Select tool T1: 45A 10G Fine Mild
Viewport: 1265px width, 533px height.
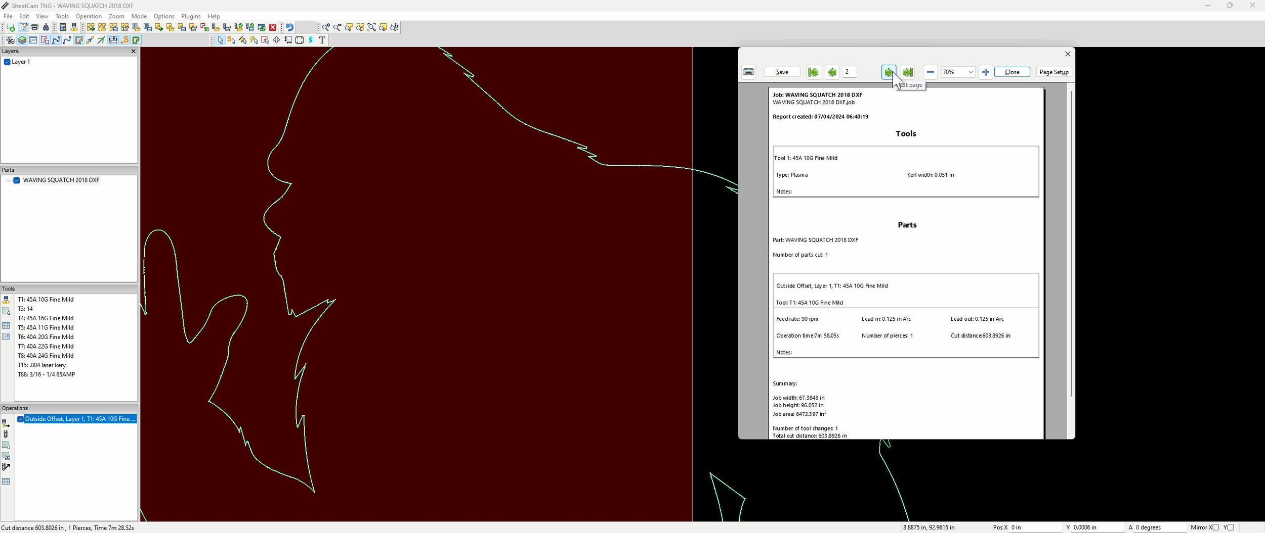point(46,300)
